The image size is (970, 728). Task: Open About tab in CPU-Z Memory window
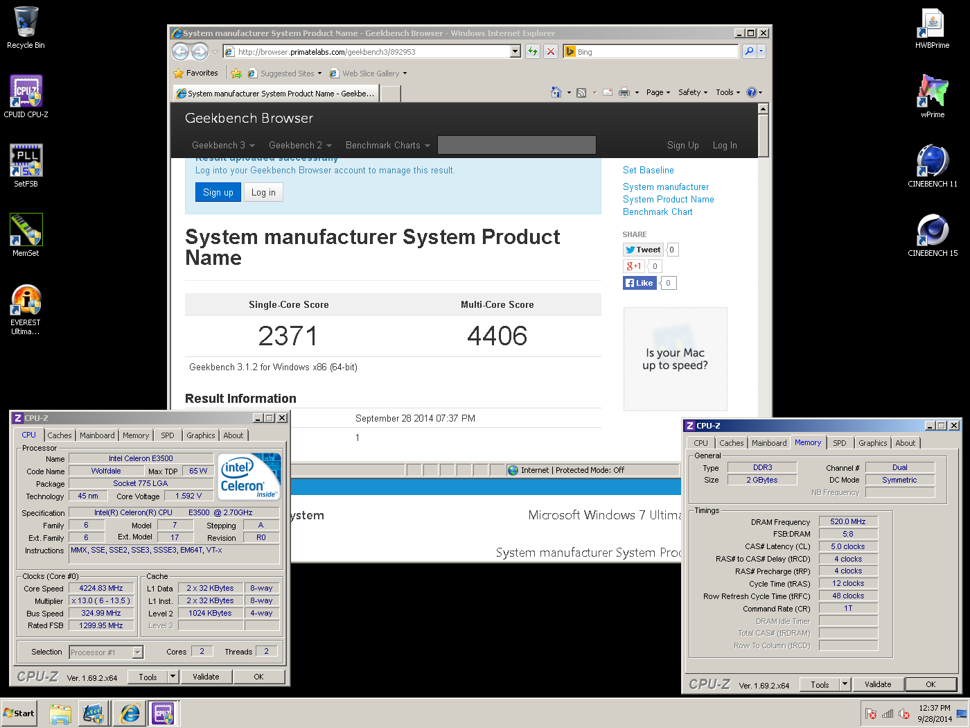pyautogui.click(x=906, y=443)
